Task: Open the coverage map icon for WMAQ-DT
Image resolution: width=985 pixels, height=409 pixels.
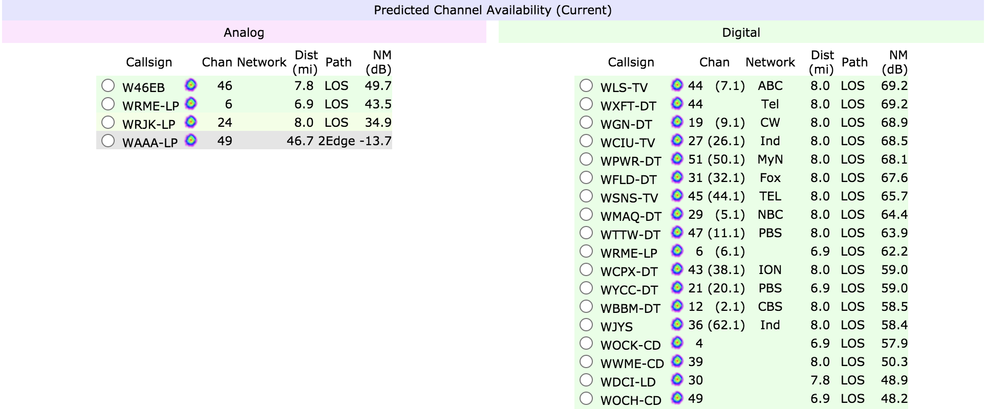Action: point(677,213)
